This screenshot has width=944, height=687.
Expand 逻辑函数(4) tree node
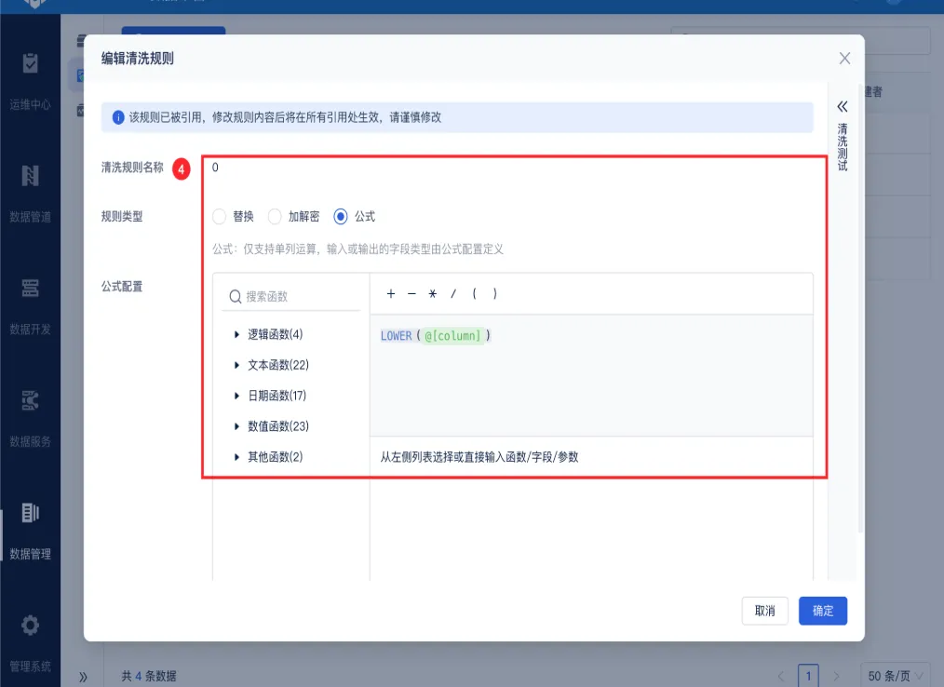click(x=236, y=334)
